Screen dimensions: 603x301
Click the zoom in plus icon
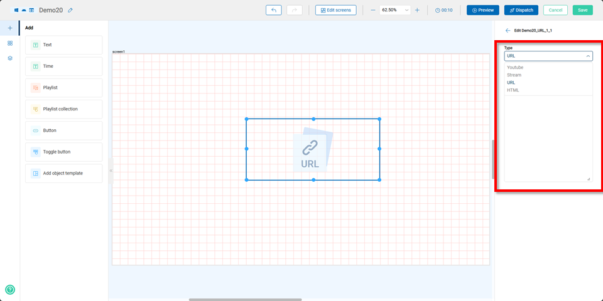coord(417,10)
